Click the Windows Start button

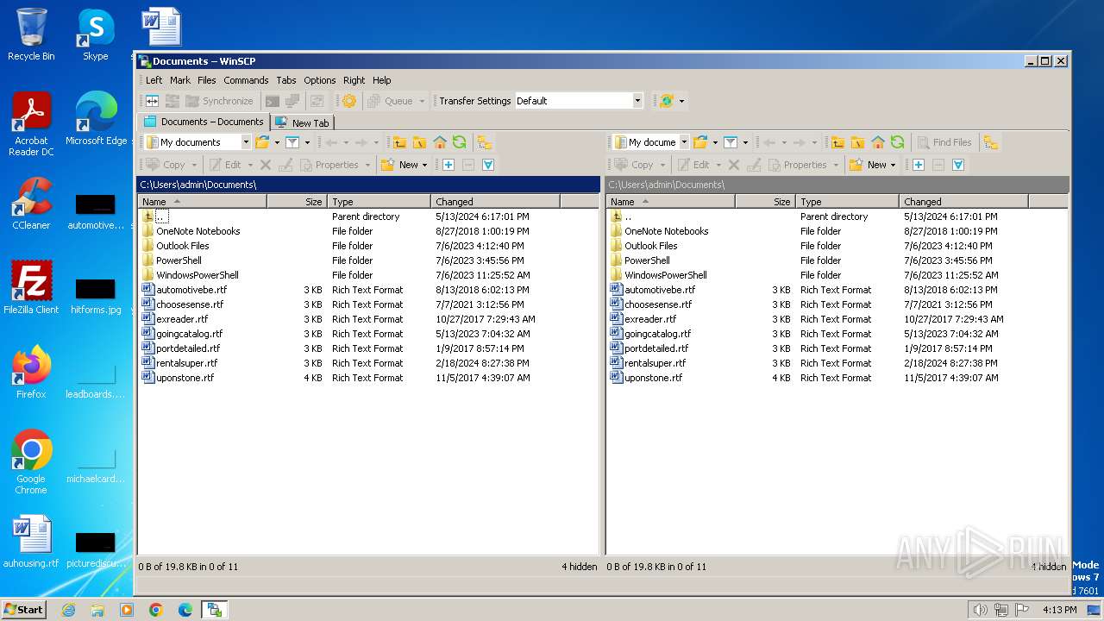pos(23,609)
